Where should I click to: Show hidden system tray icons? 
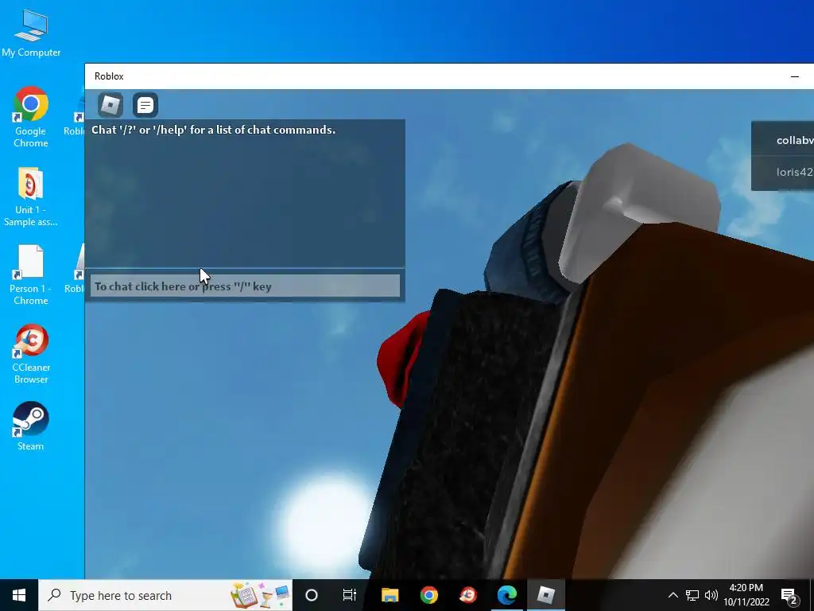click(x=673, y=595)
